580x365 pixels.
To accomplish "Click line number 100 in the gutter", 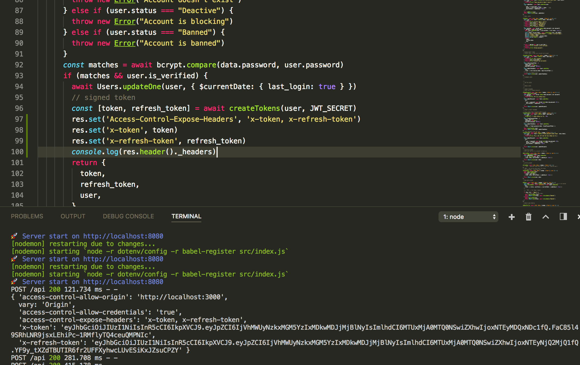I will tap(17, 152).
